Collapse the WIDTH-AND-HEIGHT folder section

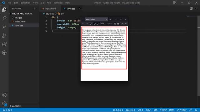[24, 14]
